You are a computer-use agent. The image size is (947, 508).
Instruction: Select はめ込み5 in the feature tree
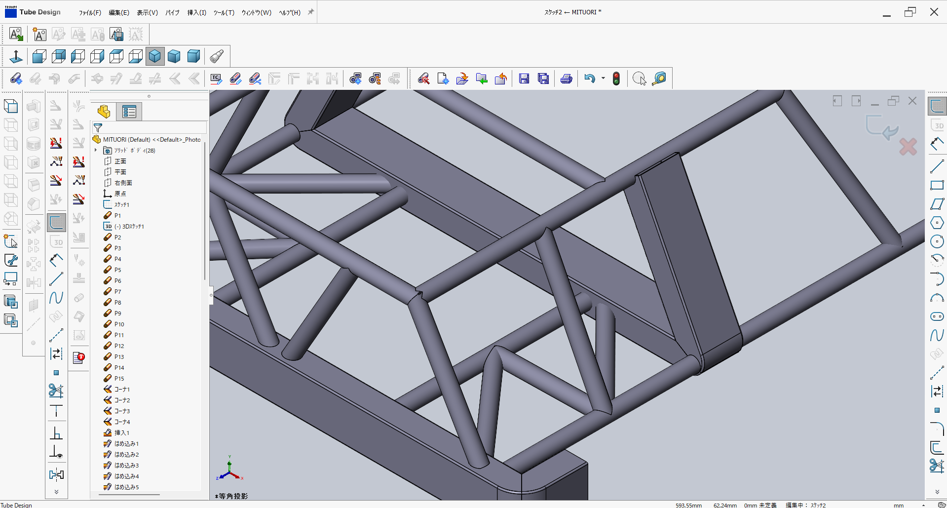126,487
